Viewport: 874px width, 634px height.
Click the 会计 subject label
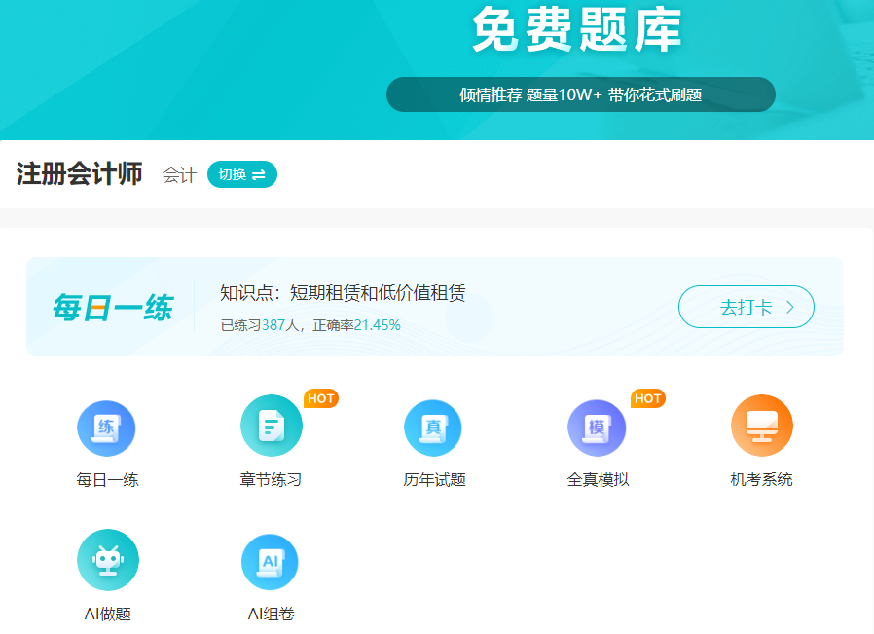pyautogui.click(x=178, y=174)
